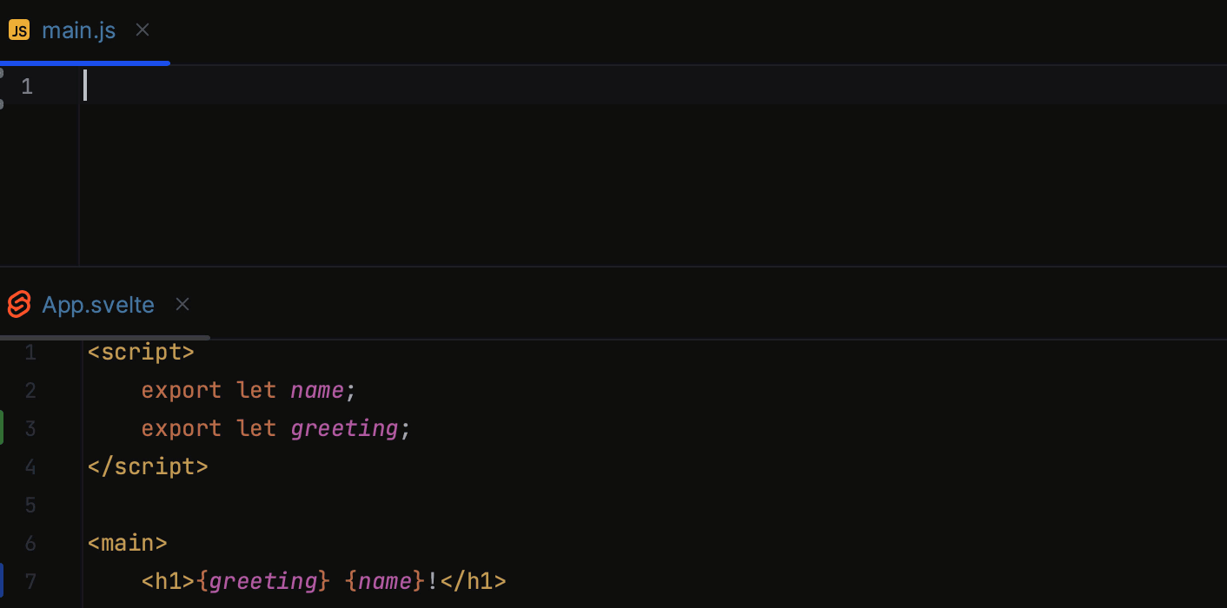This screenshot has width=1227, height=608.
Task: Click the green change marker beside line 3
Action: (x=3, y=428)
